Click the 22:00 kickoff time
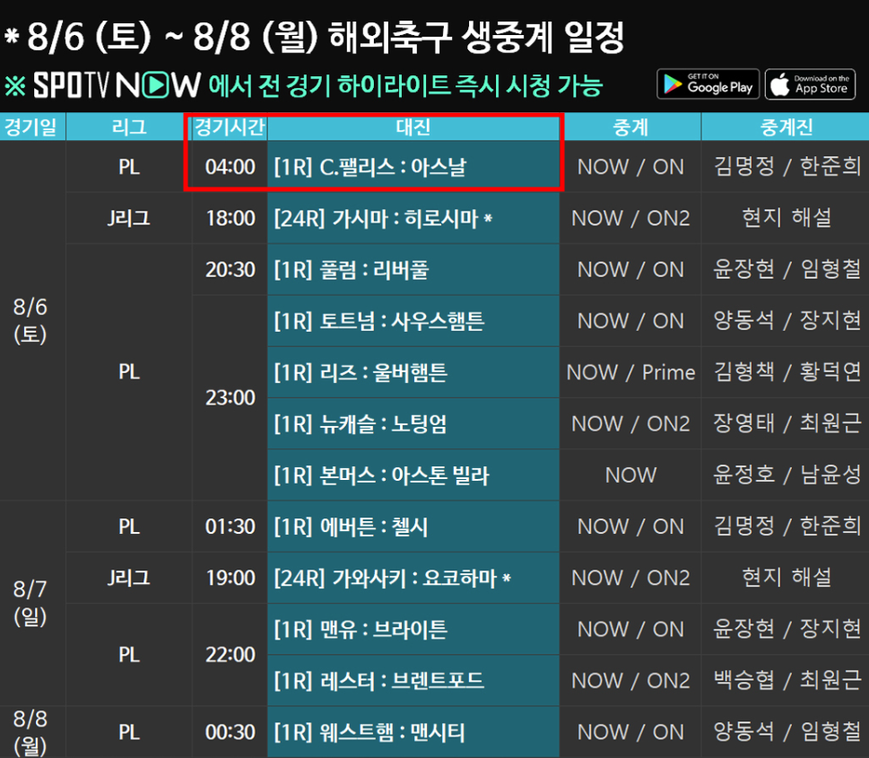 click(x=230, y=655)
